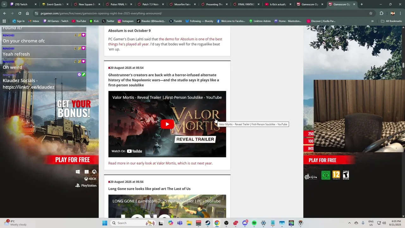Show hidden system tray icons

tap(349, 223)
